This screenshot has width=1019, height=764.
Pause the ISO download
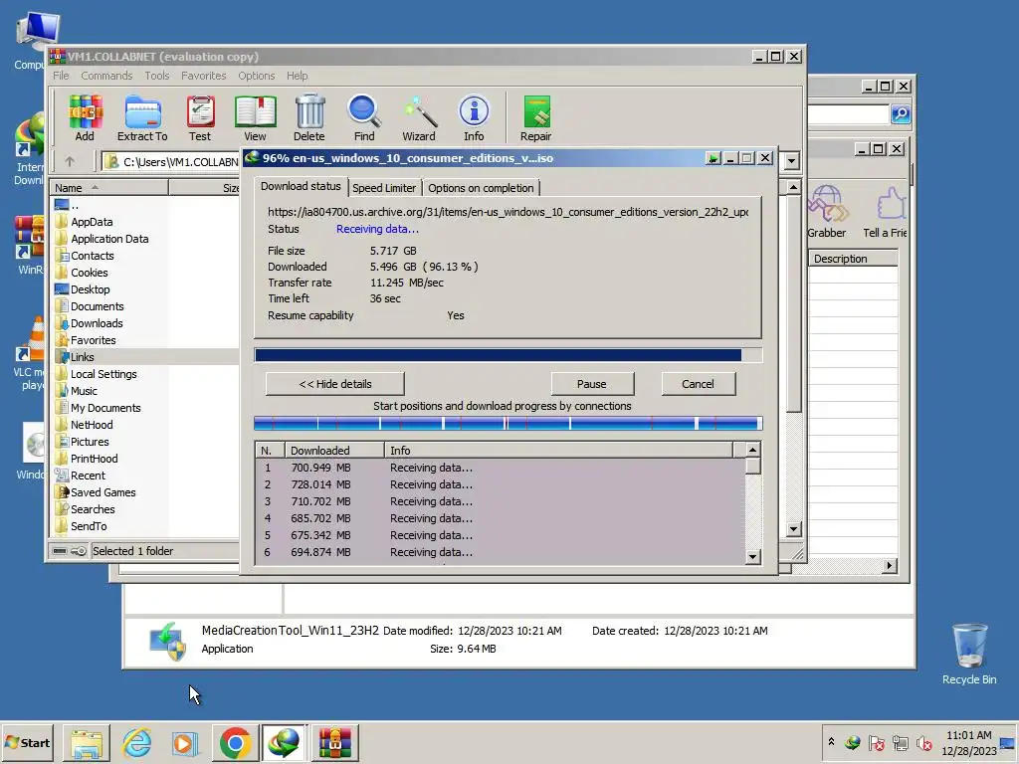tap(592, 384)
